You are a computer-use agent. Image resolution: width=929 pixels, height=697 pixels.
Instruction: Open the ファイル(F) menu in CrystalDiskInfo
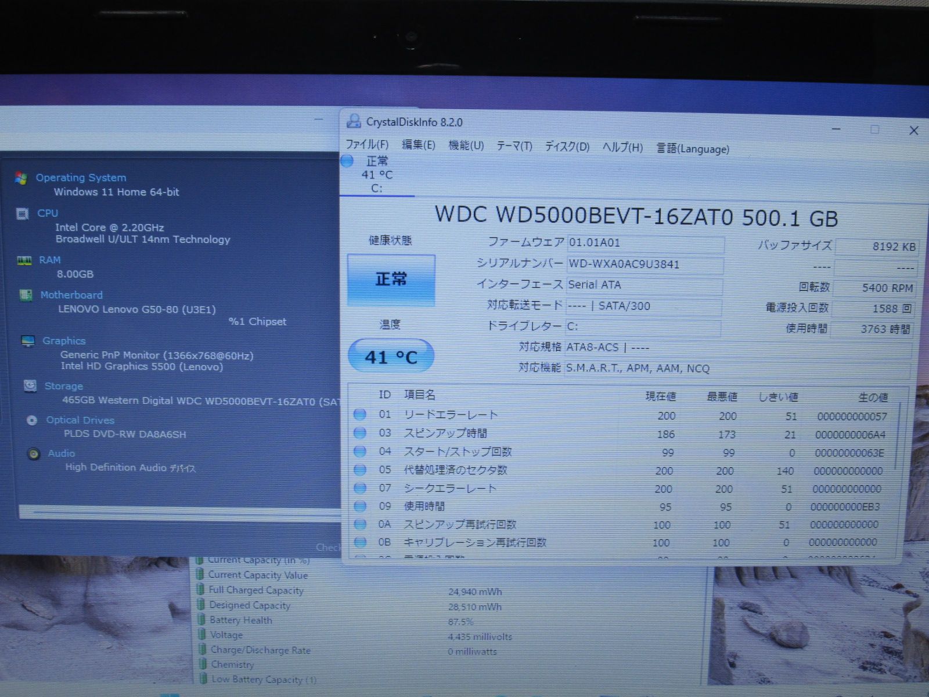[367, 144]
